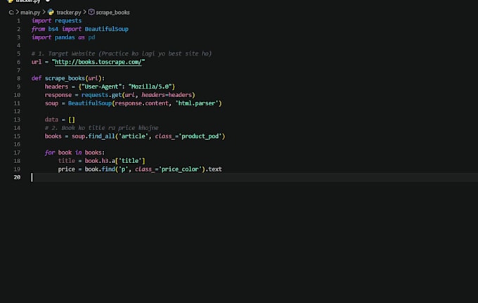478x303 pixels.
Task: Click the 'data' variable on line 13
Action: pyautogui.click(x=51, y=120)
